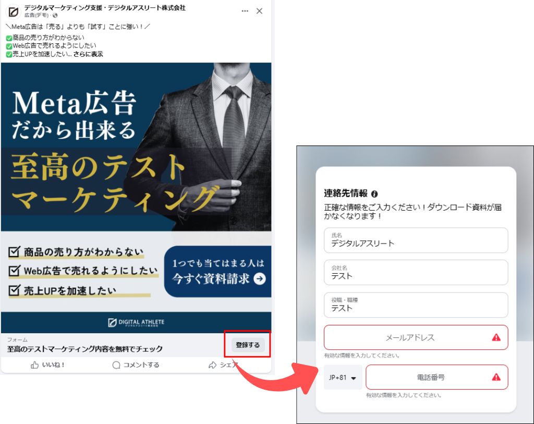This screenshot has height=424, width=534.
Task: Click the 今すぐ資料請求 arrow circle in the ad
Action: (260, 279)
